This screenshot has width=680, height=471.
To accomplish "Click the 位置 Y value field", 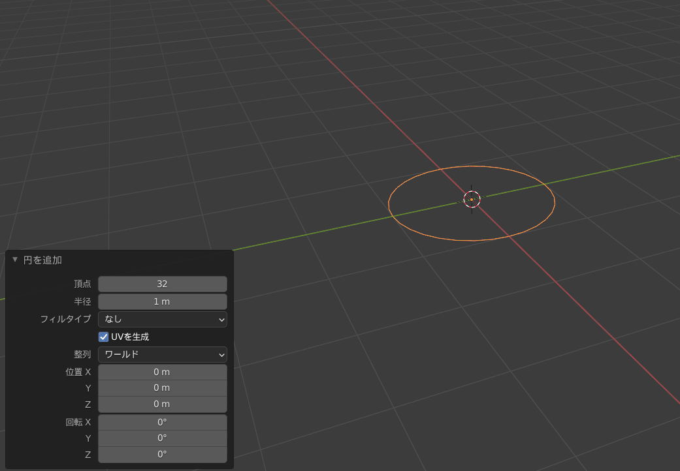I will [x=163, y=388].
